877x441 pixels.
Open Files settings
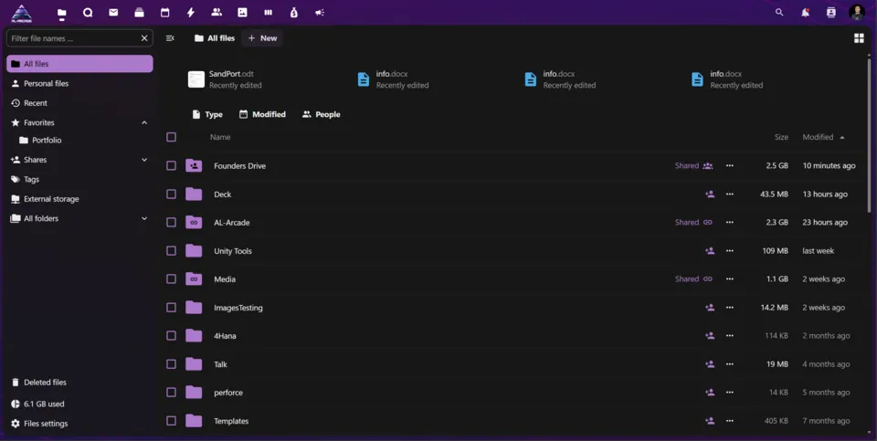coord(79,424)
